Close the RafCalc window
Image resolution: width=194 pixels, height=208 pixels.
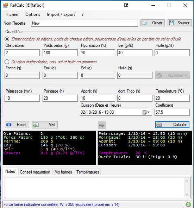(x=185, y=5)
